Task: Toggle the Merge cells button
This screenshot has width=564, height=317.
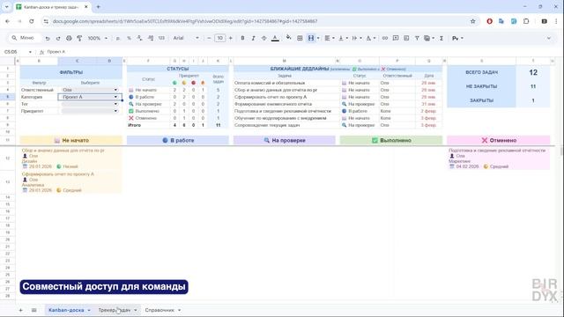Action: 311,38
